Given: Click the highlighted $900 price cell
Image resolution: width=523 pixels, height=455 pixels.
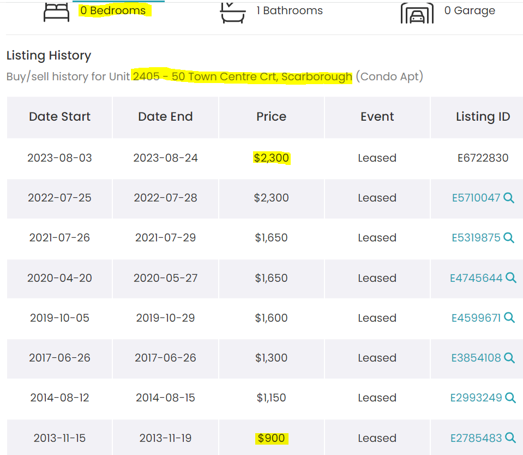Looking at the screenshot, I should [x=272, y=438].
